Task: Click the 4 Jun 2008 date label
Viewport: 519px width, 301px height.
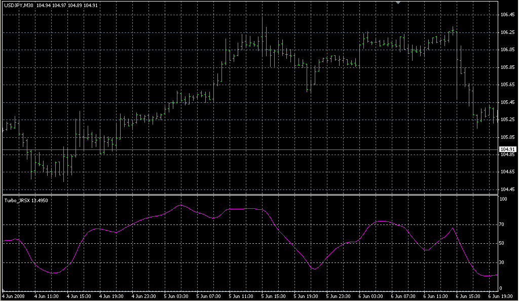Action: click(14, 296)
